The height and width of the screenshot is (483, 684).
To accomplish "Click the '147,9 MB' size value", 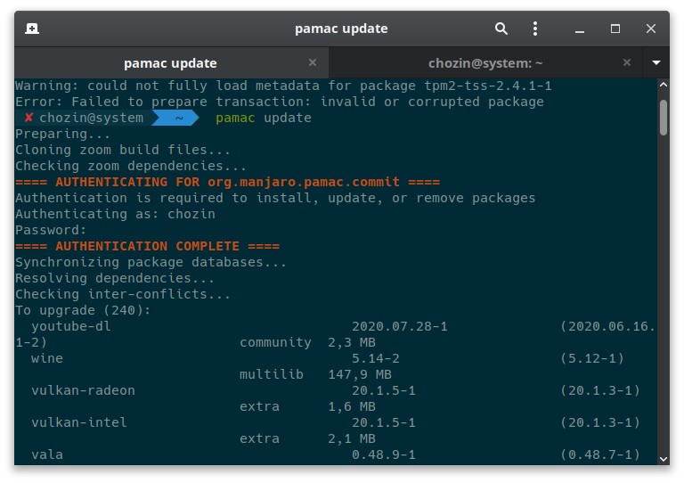I will [x=360, y=375].
